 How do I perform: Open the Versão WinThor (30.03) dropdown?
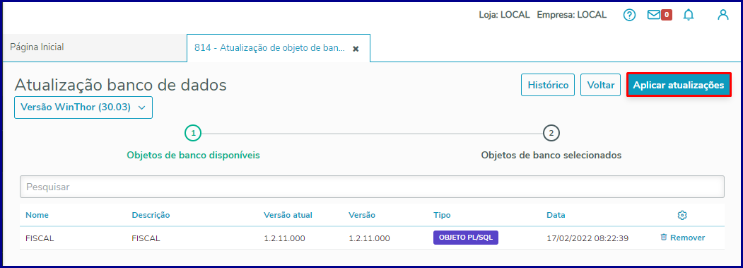(x=83, y=107)
